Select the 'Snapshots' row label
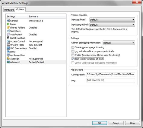 [x=15, y=31]
